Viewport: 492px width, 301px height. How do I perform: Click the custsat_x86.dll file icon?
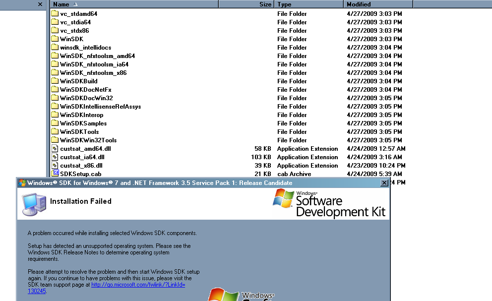55,166
